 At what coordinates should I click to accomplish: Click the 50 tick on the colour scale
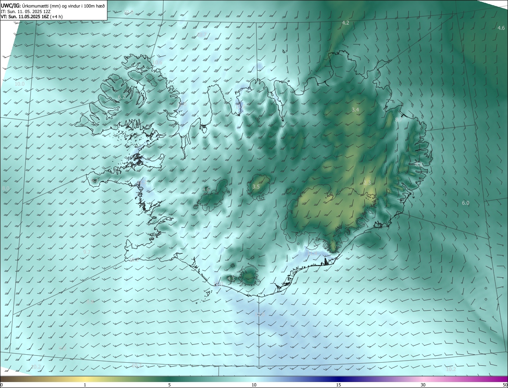click(x=505, y=385)
